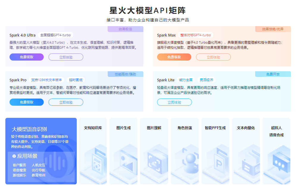The image size is (296, 190).
Task: Select the 图片生成 tab title
Action: pos(123,128)
